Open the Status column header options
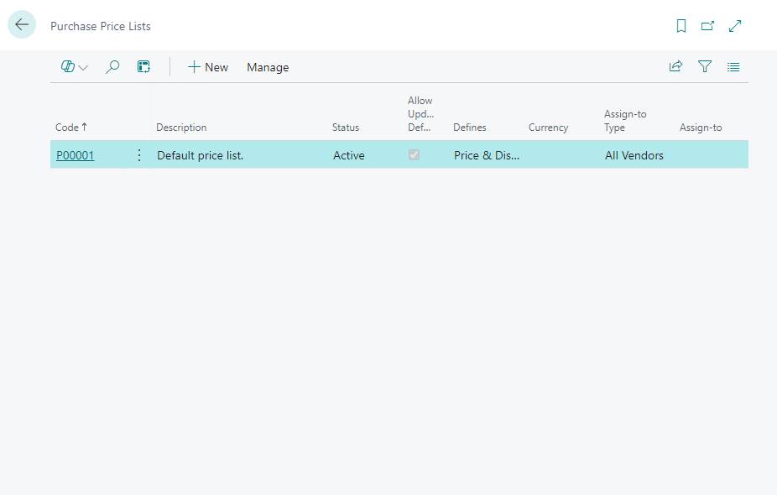This screenshot has width=777, height=495. (x=346, y=128)
